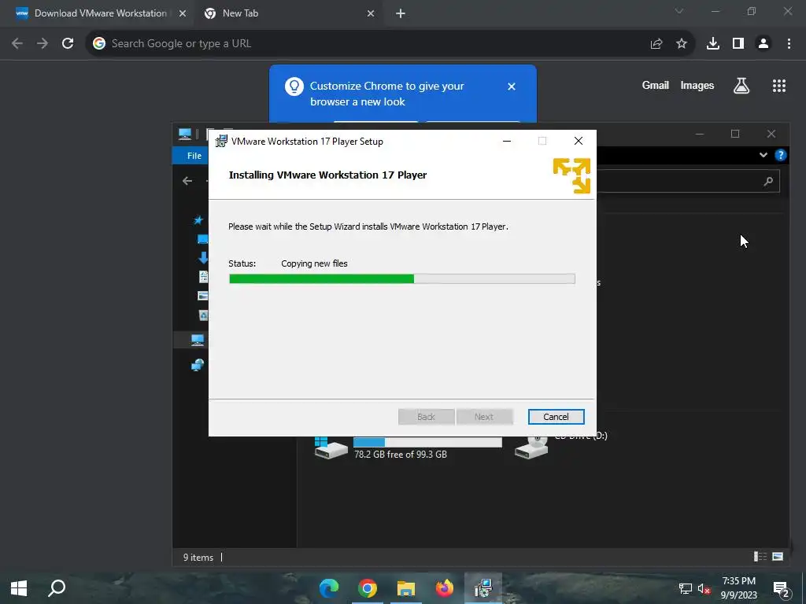This screenshot has width=806, height=604.
Task: Open File Explorer help
Action: pos(780,155)
